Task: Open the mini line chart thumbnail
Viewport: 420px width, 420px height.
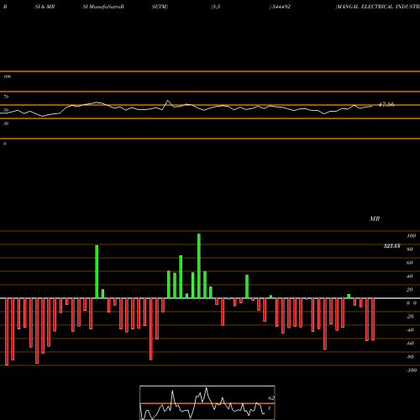Action: [207, 402]
